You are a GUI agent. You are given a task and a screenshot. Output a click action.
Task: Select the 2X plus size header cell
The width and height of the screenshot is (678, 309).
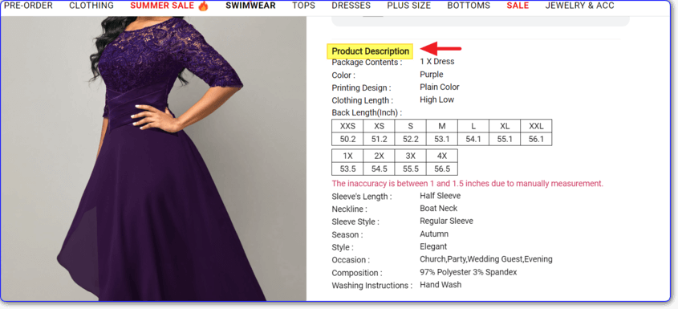point(380,156)
